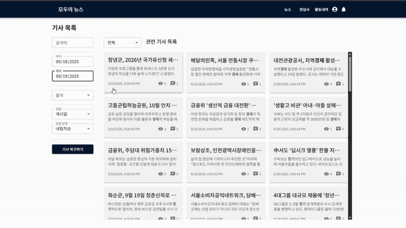Expand the 출처 source dropdown
This screenshot has height=228, width=406.
pos(73,95)
